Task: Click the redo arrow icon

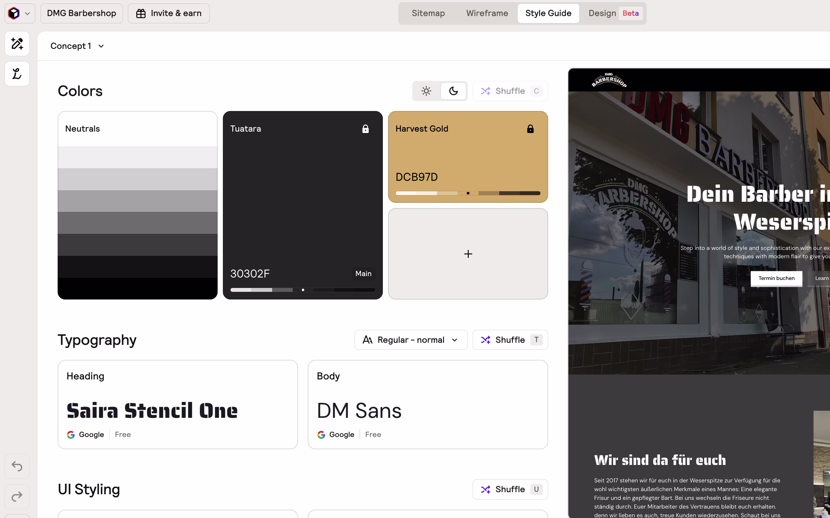Action: (17, 496)
